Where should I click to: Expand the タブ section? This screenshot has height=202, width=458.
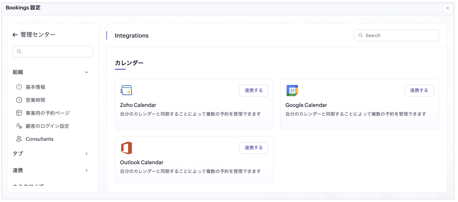(86, 154)
